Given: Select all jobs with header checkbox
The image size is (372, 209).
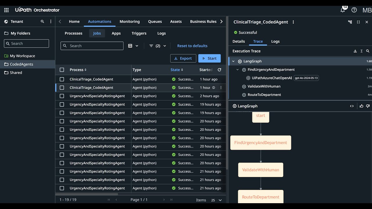Looking at the screenshot, I should pyautogui.click(x=62, y=70).
